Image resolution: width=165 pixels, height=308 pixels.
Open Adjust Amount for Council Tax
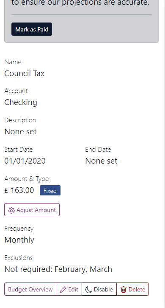(x=32, y=210)
